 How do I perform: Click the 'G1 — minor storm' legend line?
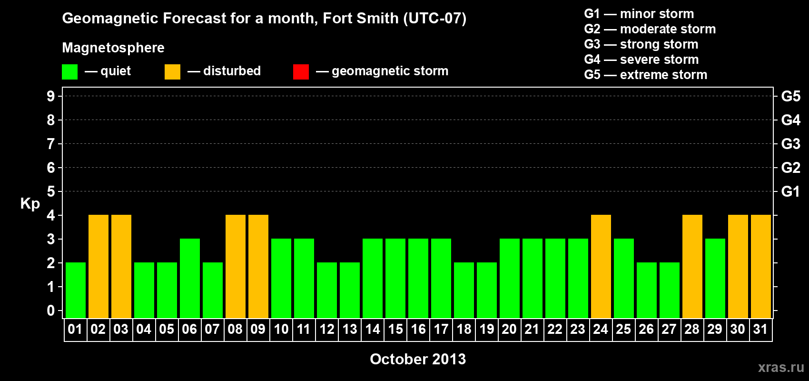click(x=639, y=14)
